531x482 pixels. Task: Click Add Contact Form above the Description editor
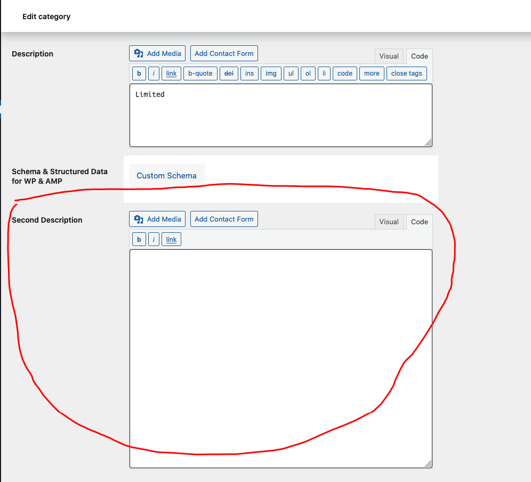(x=224, y=53)
